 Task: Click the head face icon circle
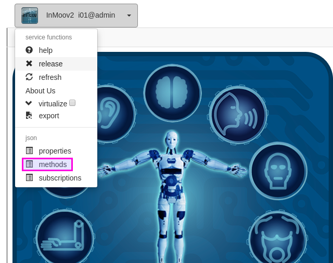click(x=278, y=171)
